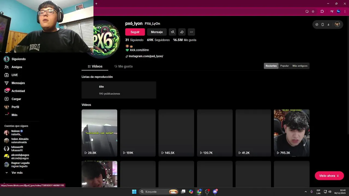Click the Mensaje button
Image resolution: width=349 pixels, height=196 pixels.
[x=157, y=32]
